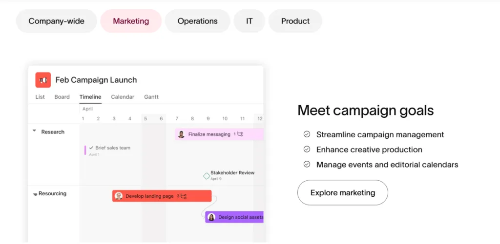The image size is (500, 244).
Task: Click the April month label
Action: [88, 109]
